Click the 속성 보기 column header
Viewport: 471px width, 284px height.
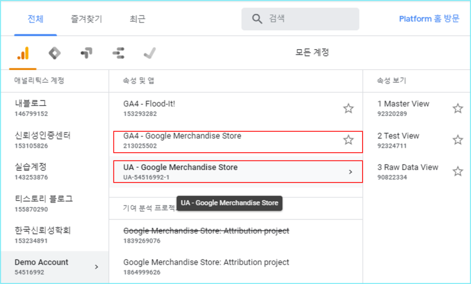pos(391,81)
